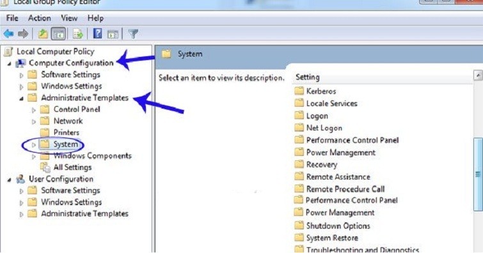The height and width of the screenshot is (253, 483).
Task: Click the Net Logon folder icon
Action: 299,128
